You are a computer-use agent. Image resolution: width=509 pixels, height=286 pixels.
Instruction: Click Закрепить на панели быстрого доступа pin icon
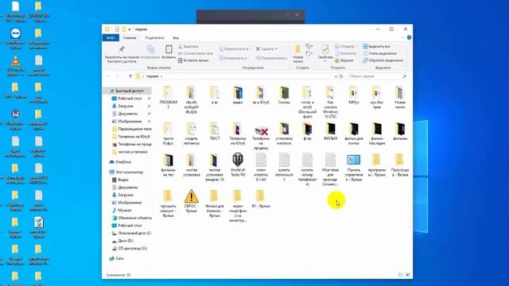(122, 49)
